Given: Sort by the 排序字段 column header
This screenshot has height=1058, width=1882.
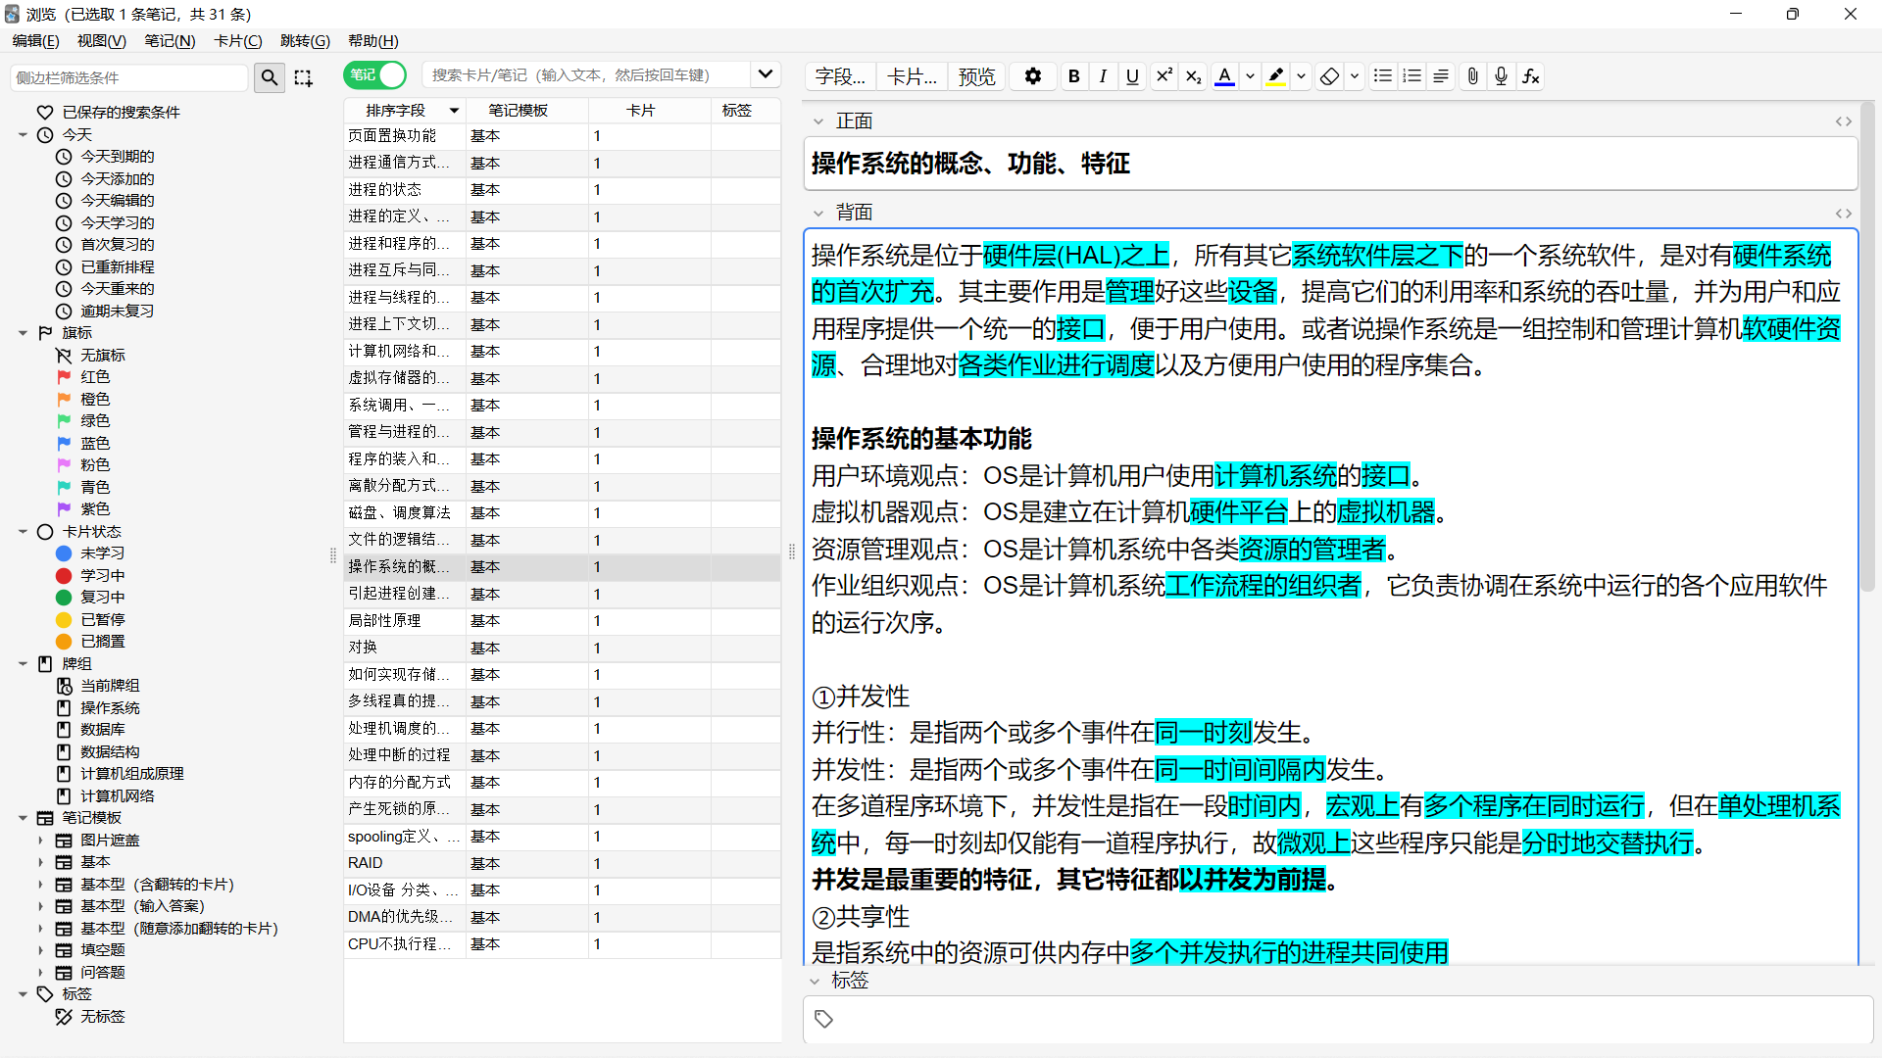Looking at the screenshot, I should point(404,111).
